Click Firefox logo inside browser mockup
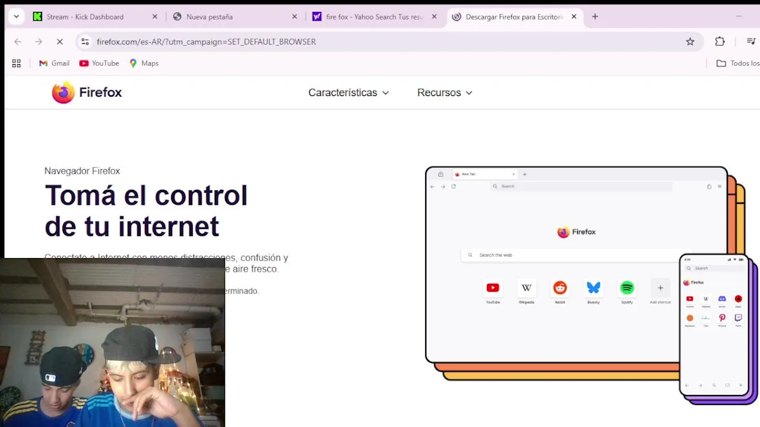 (577, 232)
